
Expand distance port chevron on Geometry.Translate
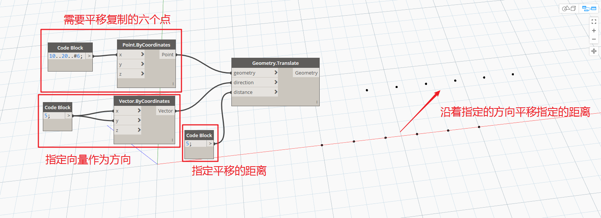click(276, 92)
